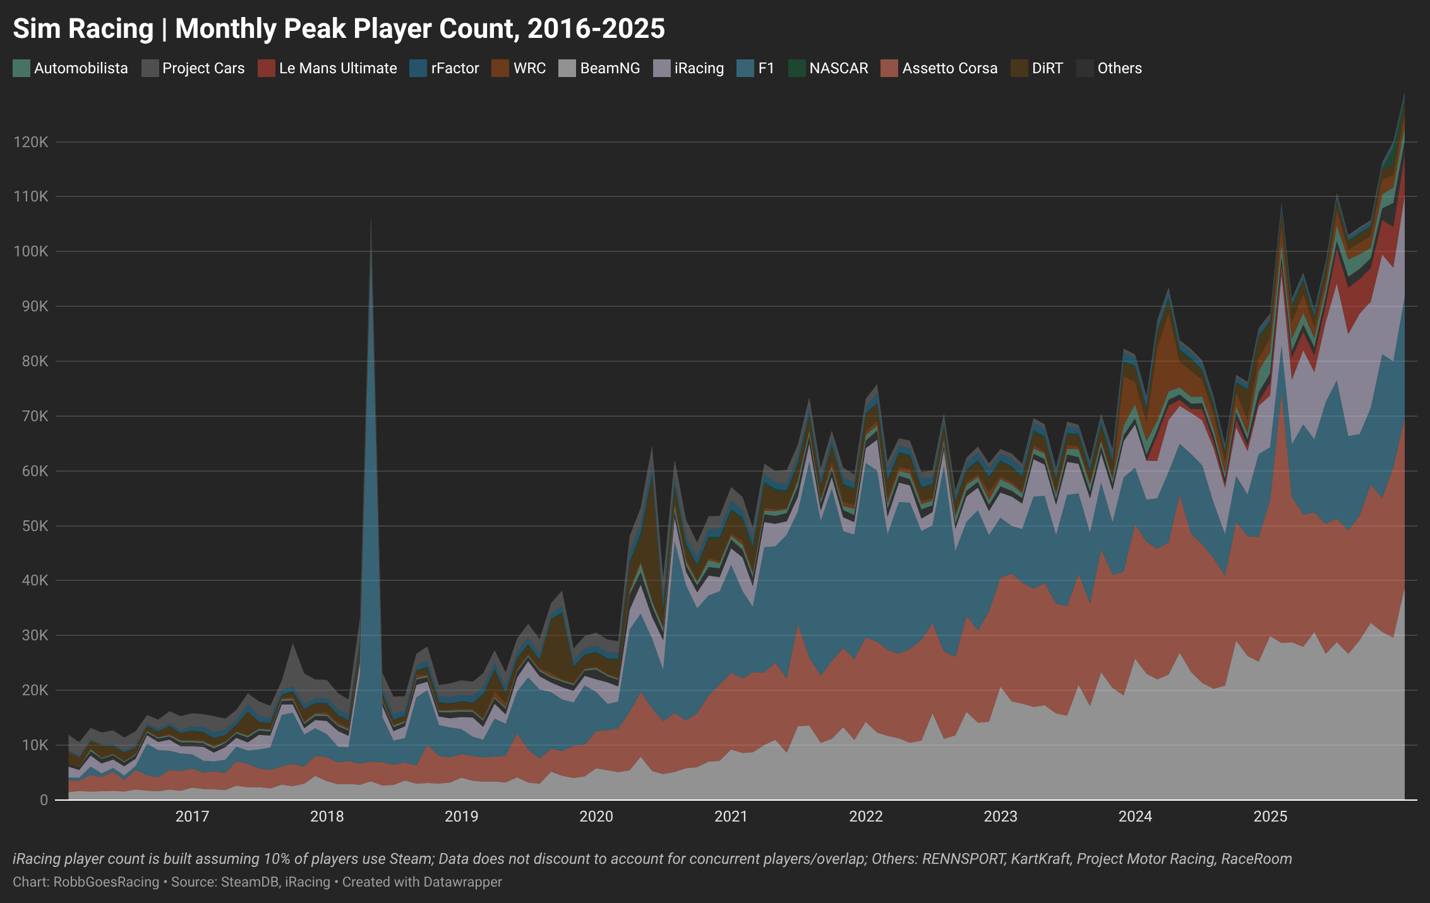1430x903 pixels.
Task: Click the 30K y-axis label
Action: 35,635
